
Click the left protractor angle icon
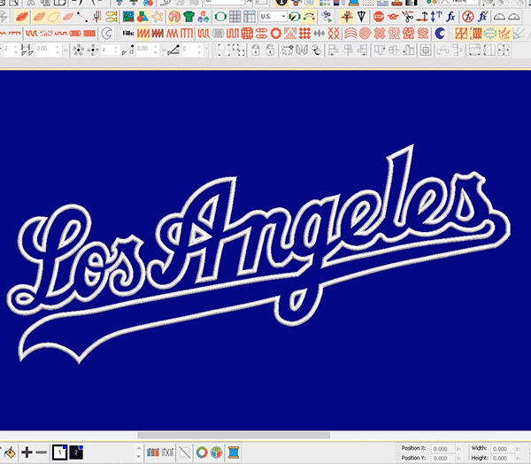coord(499,17)
